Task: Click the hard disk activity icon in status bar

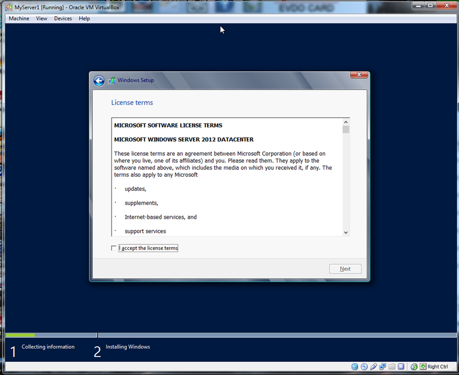Action: pos(355,366)
